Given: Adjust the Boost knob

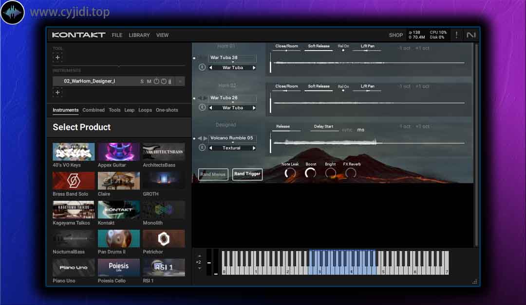Looking at the screenshot, I should [310, 173].
